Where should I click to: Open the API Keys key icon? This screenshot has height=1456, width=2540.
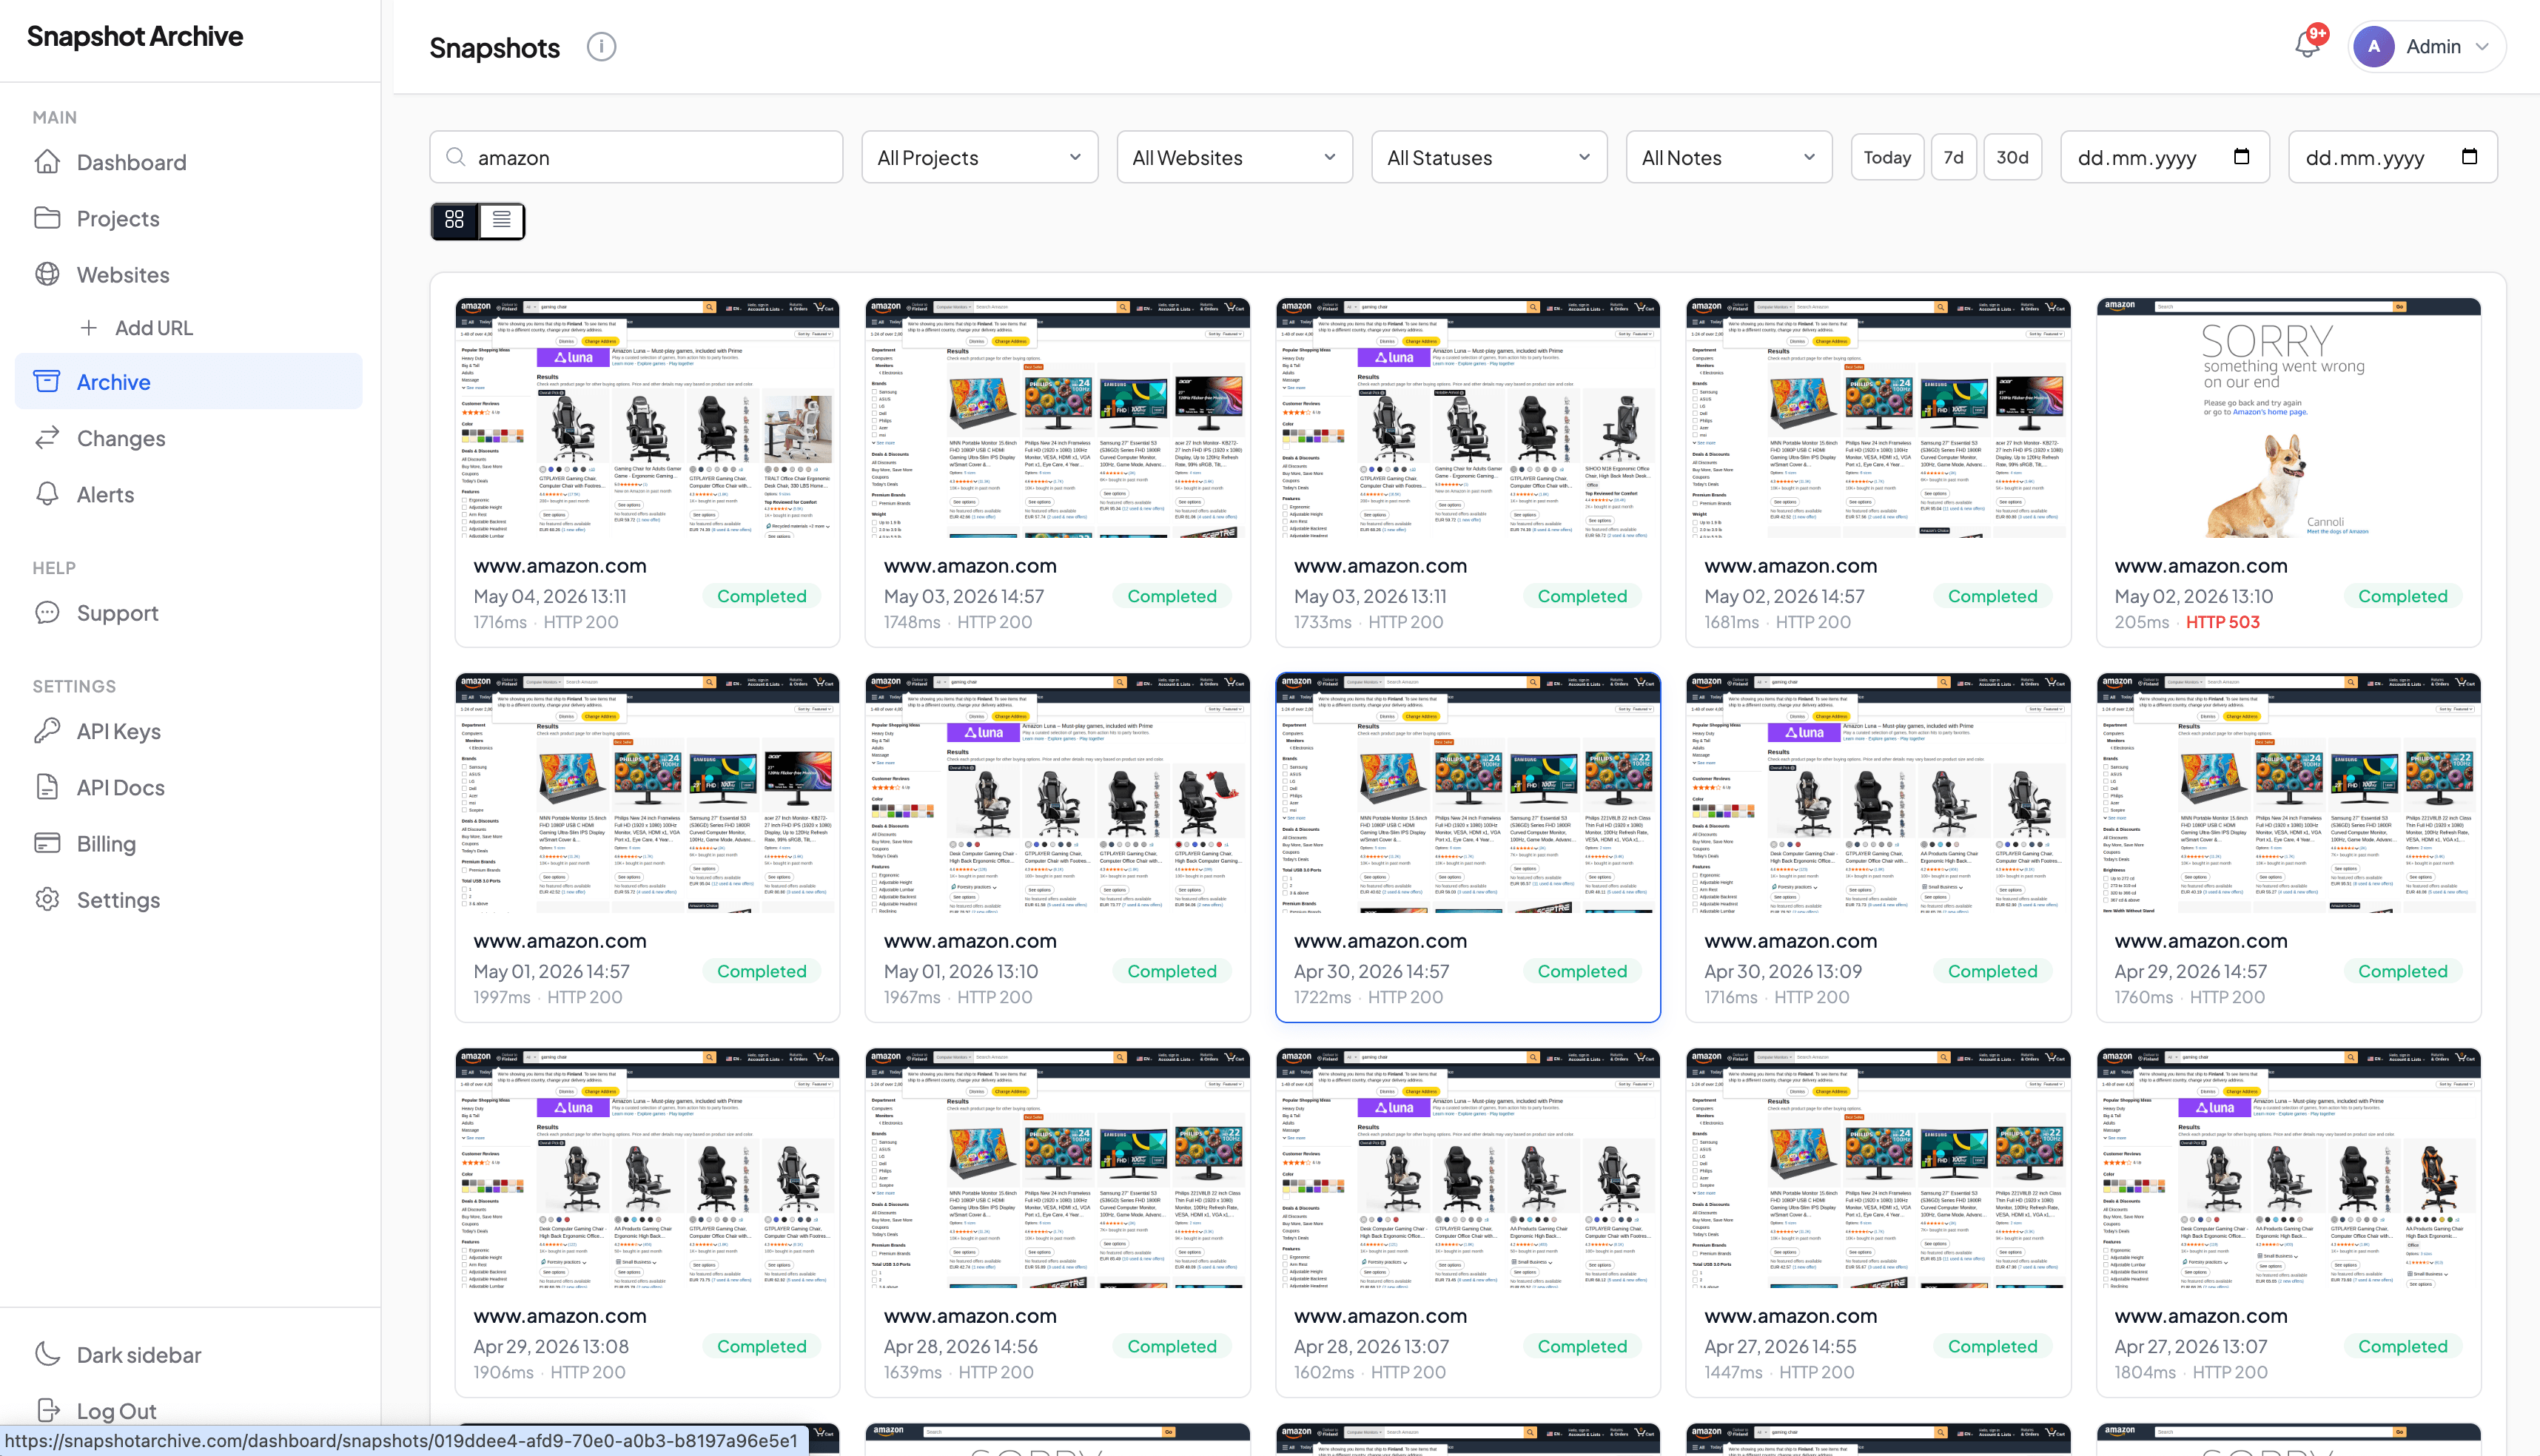coord(47,731)
